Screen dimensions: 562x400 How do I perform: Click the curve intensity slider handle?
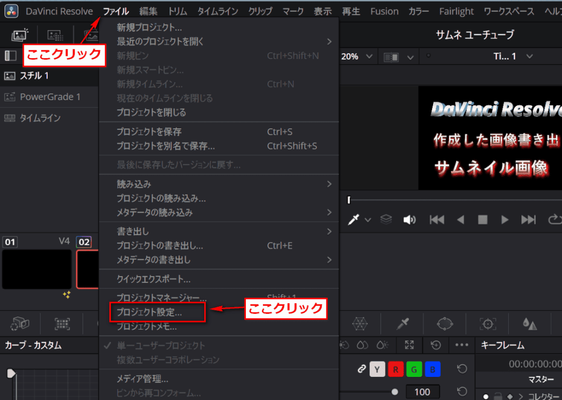pos(395,391)
